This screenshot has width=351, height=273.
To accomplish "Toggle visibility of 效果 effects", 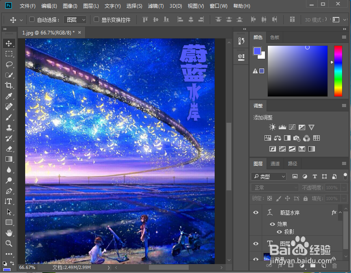I will 272,224.
